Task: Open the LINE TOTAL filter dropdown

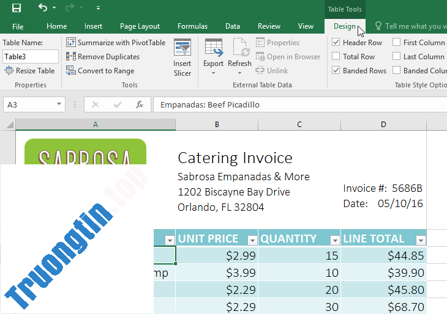Action: tap(421, 240)
